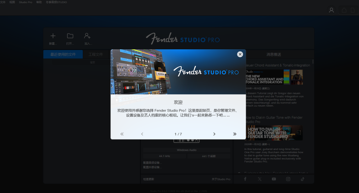Open the 44.1 kHz sample rate selector

coord(165,156)
